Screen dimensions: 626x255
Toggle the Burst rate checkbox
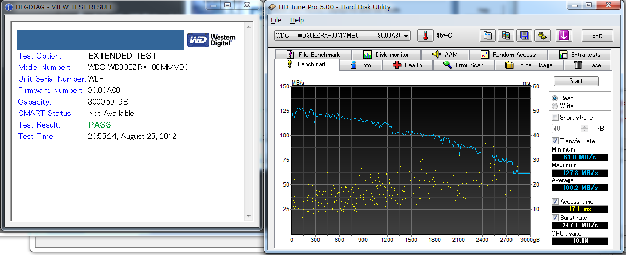pyautogui.click(x=555, y=218)
